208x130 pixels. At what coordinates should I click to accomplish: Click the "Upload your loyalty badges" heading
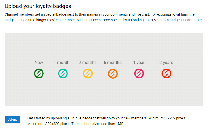(x=38, y=6)
